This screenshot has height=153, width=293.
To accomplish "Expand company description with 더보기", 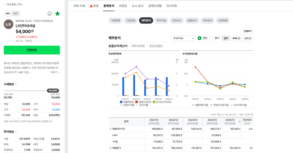I will point(55,72).
